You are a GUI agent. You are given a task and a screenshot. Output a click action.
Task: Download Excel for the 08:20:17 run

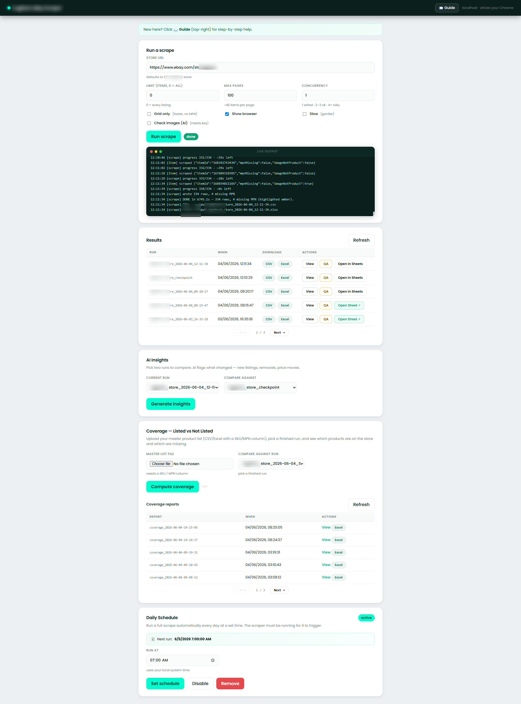coord(285,292)
